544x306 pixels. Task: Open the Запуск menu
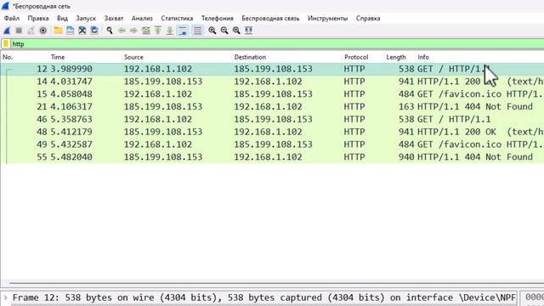[x=86, y=19]
